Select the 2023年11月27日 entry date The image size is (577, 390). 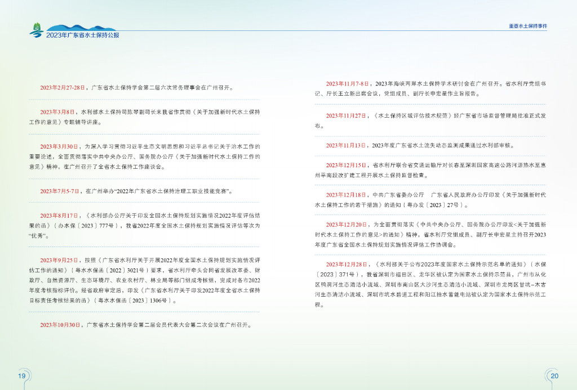click(x=346, y=115)
